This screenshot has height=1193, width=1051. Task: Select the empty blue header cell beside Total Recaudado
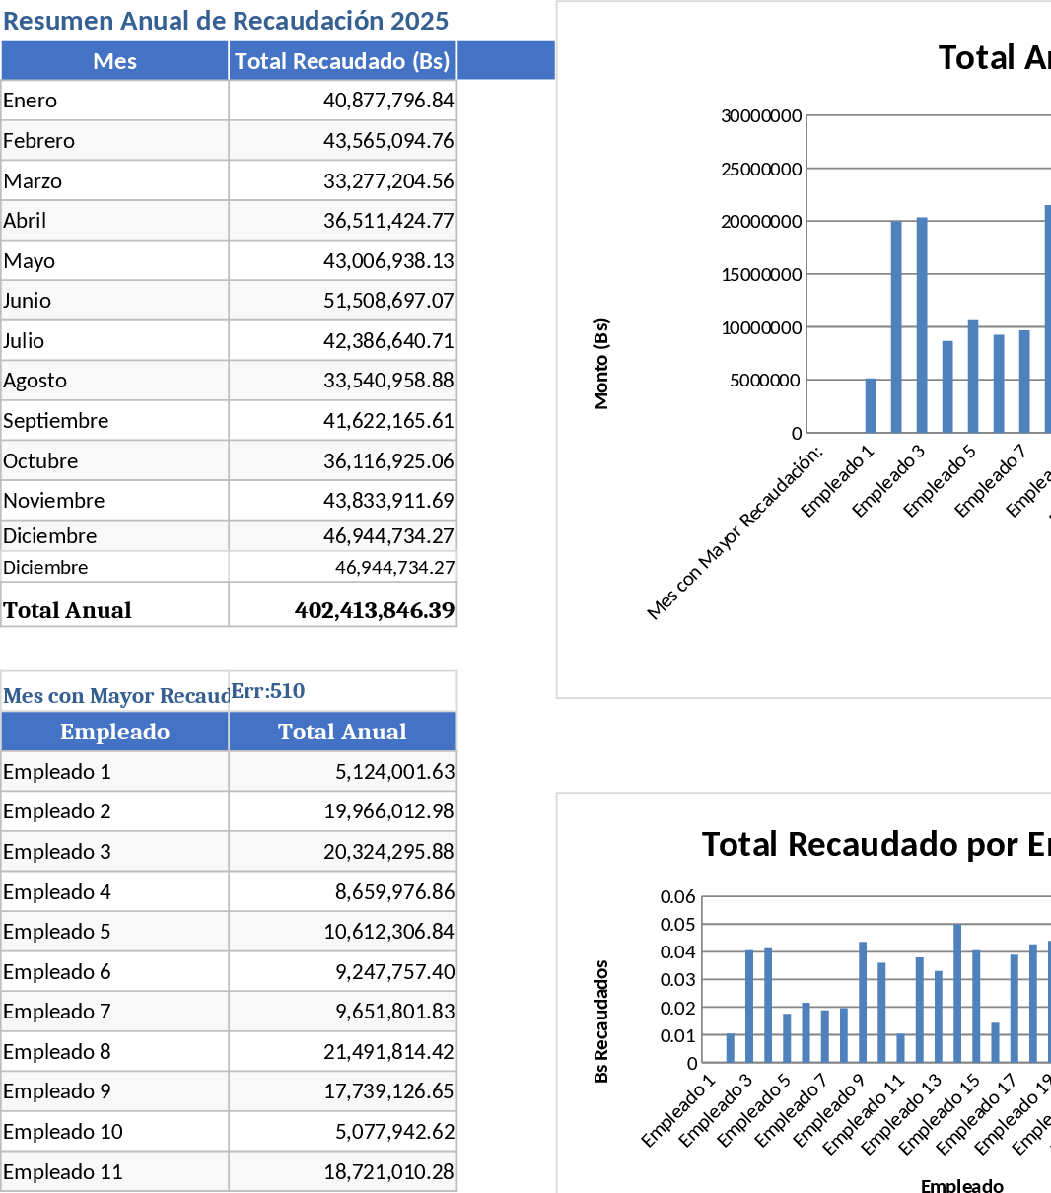click(507, 61)
